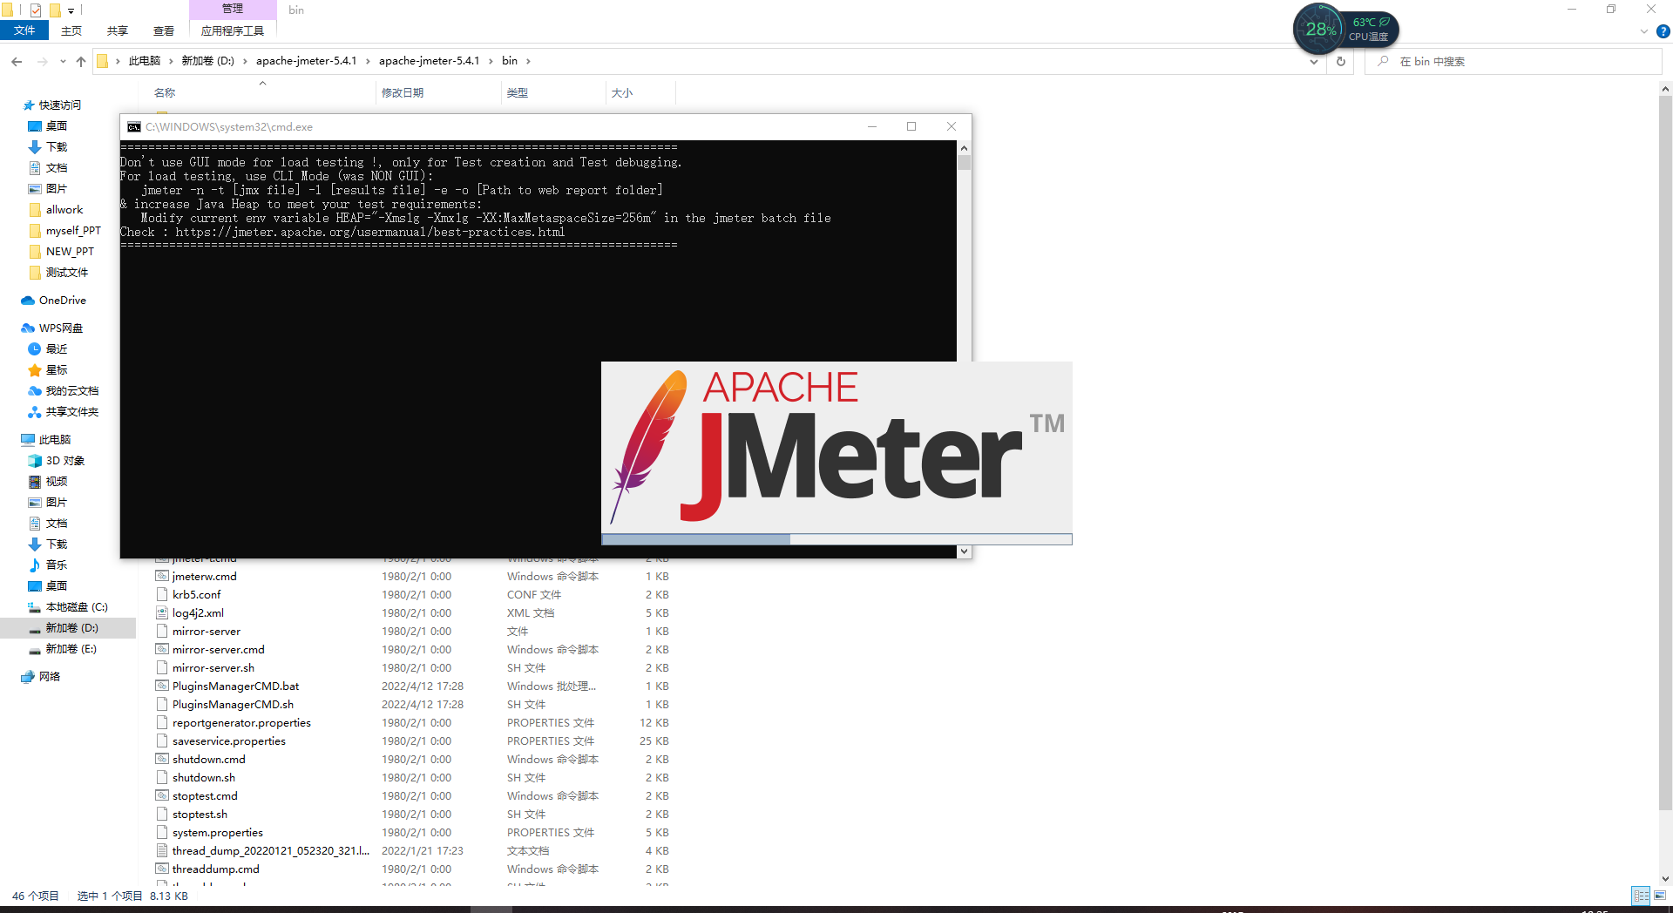Open the 测试文件 folder shortcut

[67, 273]
